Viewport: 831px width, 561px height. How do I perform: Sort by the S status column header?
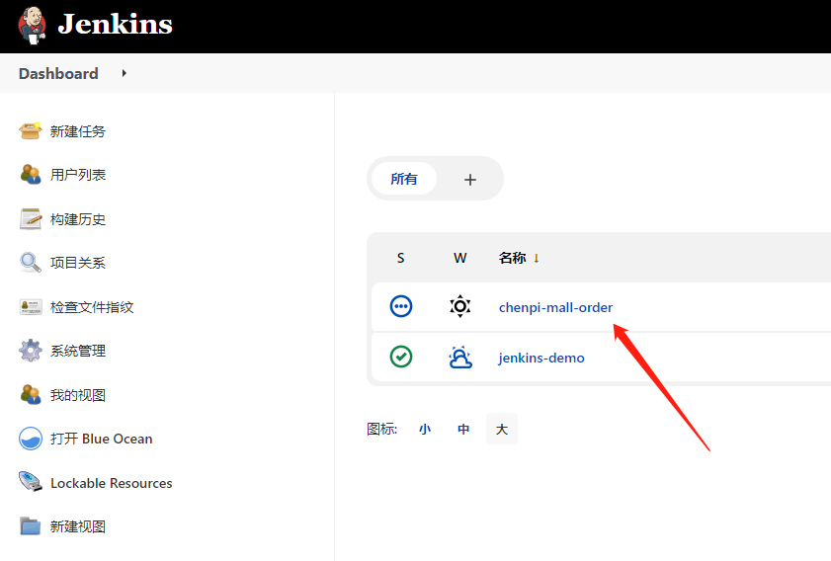[400, 258]
